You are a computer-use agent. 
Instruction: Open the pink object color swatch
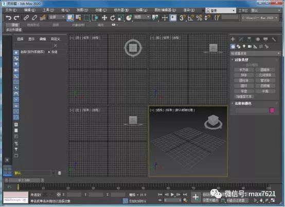(x=272, y=110)
